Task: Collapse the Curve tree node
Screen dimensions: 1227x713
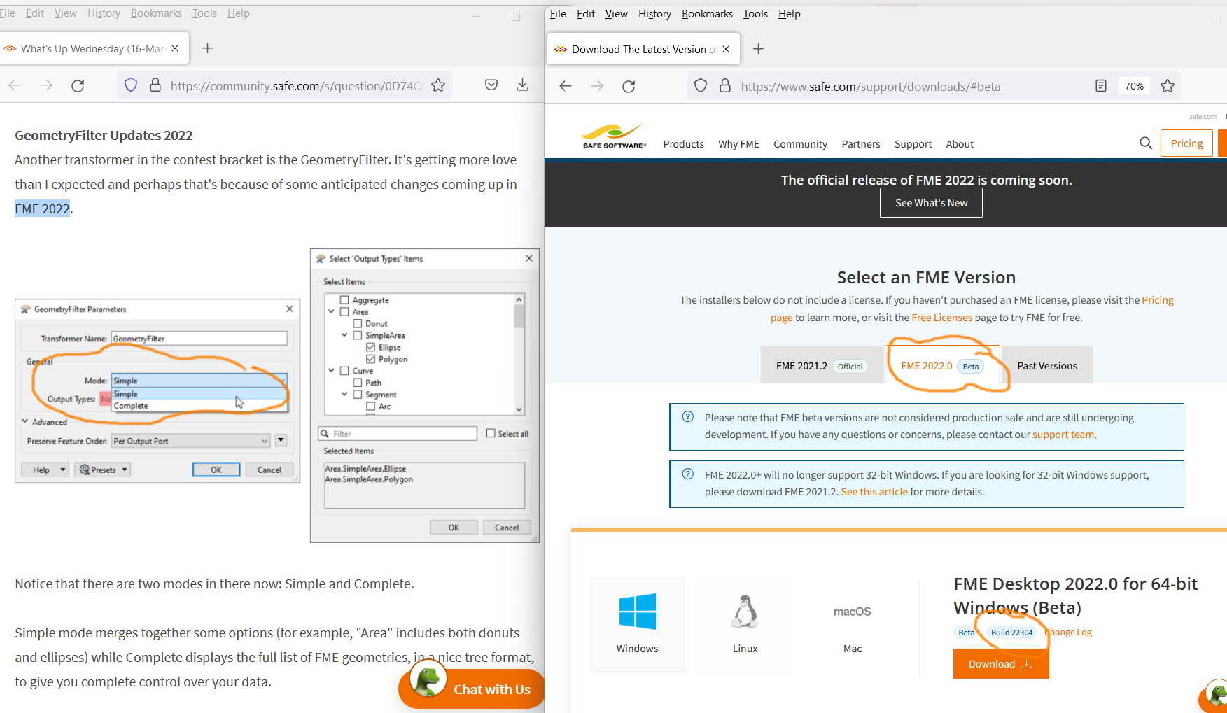Action: pyautogui.click(x=332, y=371)
